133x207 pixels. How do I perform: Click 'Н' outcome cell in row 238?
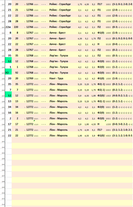98,124
